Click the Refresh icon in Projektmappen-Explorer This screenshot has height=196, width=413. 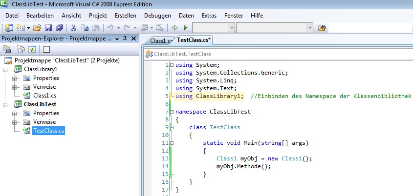coord(32,49)
